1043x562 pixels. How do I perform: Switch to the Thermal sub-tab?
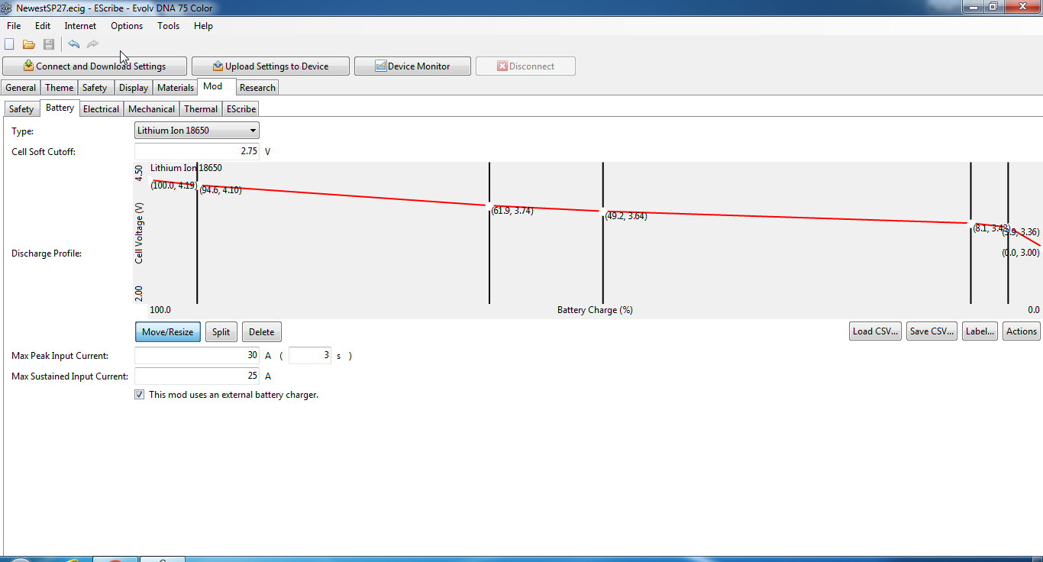(x=201, y=109)
